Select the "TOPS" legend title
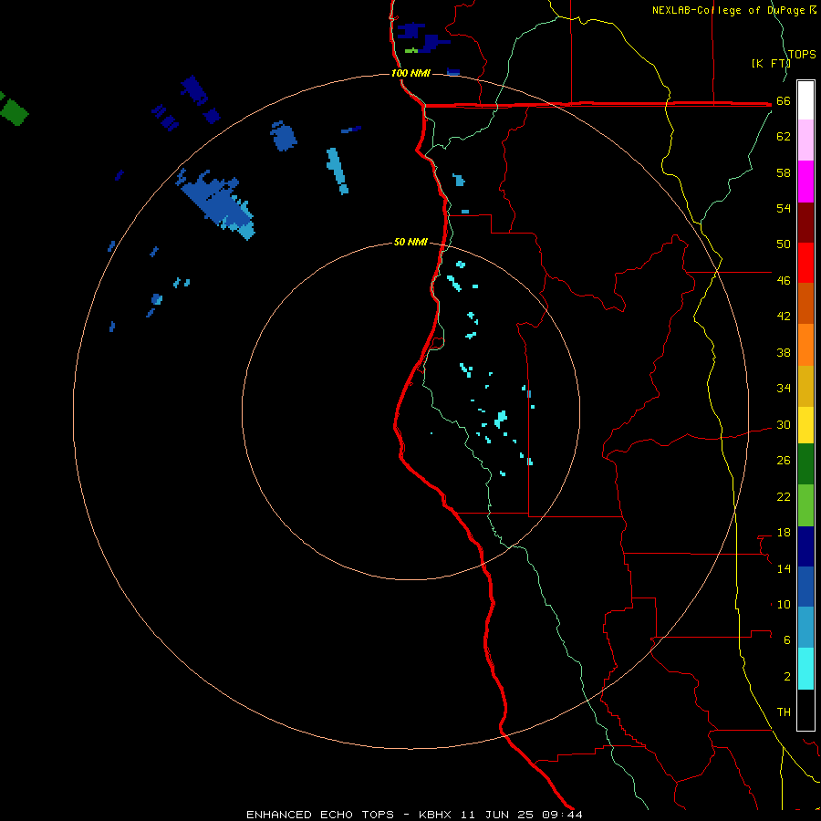The image size is (821, 821). [802, 54]
